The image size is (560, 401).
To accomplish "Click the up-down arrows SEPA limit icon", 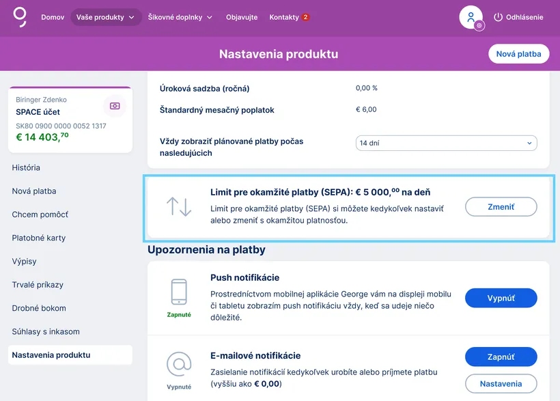I will pyautogui.click(x=178, y=206).
